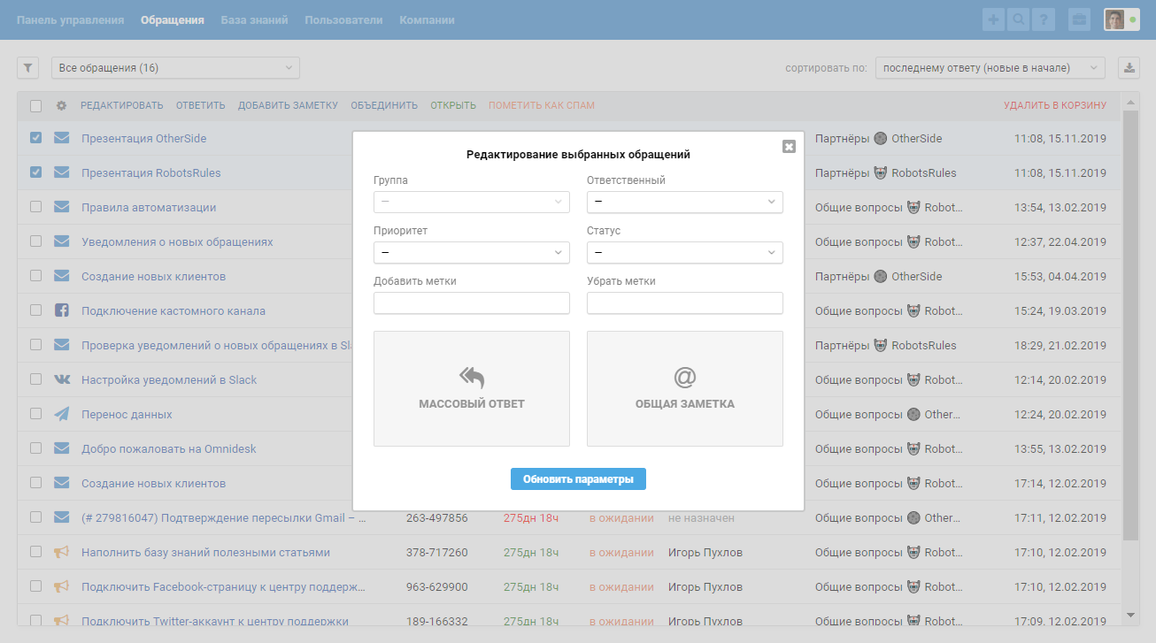This screenshot has width=1156, height=643.
Task: Click the help question mark icon
Action: pyautogui.click(x=1043, y=19)
